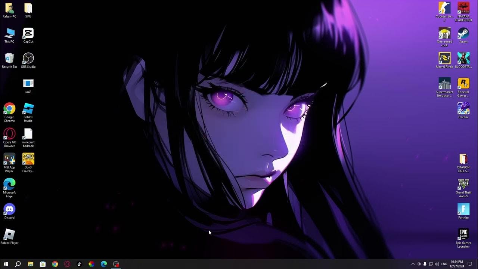This screenshot has width=478, height=269.
Task: Select the Opera GX Browser desktop shortcut
Action: point(9,137)
